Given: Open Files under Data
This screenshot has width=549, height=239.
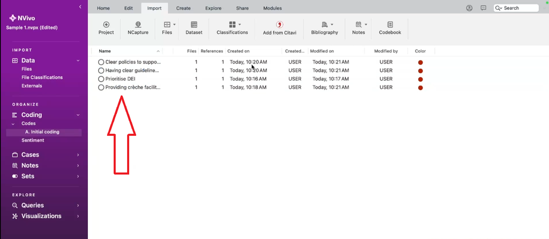Looking at the screenshot, I should click(x=27, y=69).
